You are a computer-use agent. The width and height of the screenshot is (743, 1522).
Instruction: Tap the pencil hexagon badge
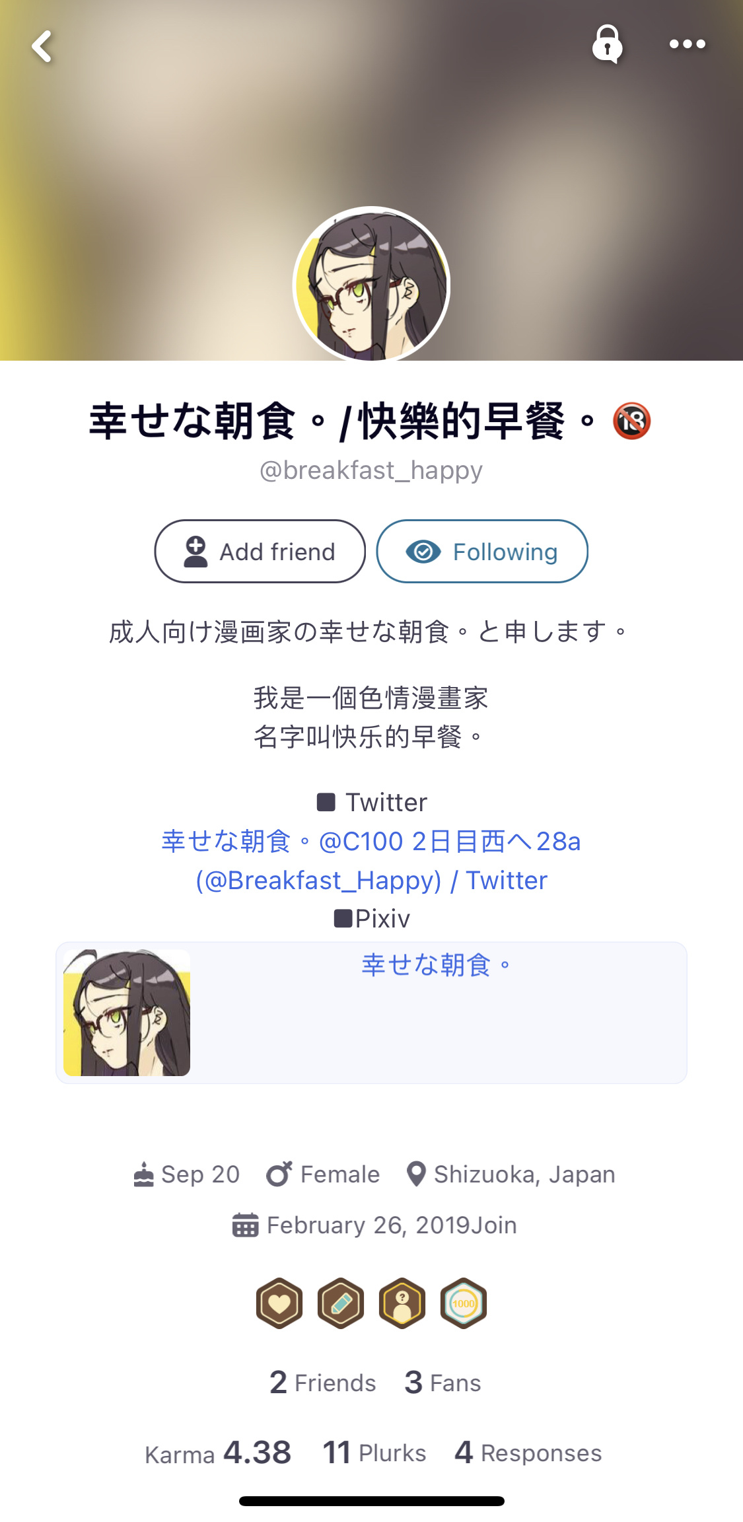point(341,1303)
